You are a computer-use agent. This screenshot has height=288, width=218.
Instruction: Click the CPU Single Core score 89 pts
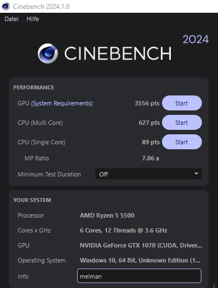[x=151, y=142]
